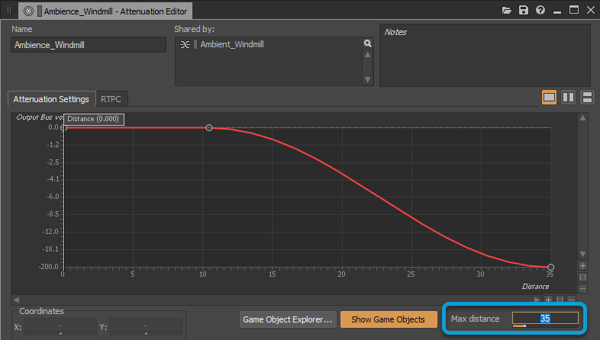The image size is (600, 340).
Task: Zoom out horizontally with the bottom minus button
Action: click(572, 300)
